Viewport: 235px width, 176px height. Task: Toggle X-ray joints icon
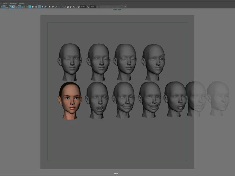coord(74,7)
